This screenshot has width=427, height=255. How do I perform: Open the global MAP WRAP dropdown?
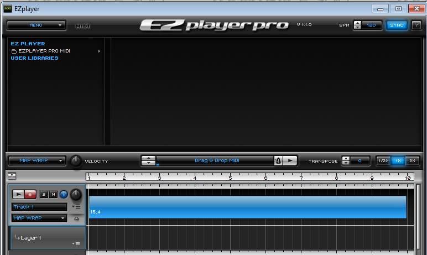[x=37, y=160]
